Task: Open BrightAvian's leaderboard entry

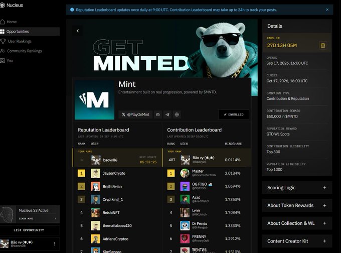Action: [x=117, y=186]
